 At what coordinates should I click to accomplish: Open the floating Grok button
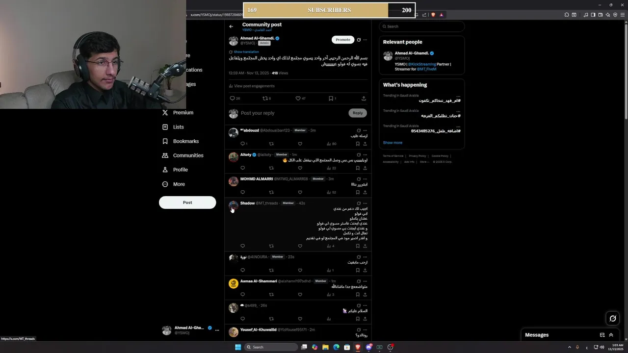coord(613,319)
